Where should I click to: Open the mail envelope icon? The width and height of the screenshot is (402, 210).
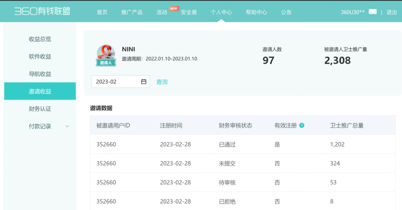pos(373,12)
